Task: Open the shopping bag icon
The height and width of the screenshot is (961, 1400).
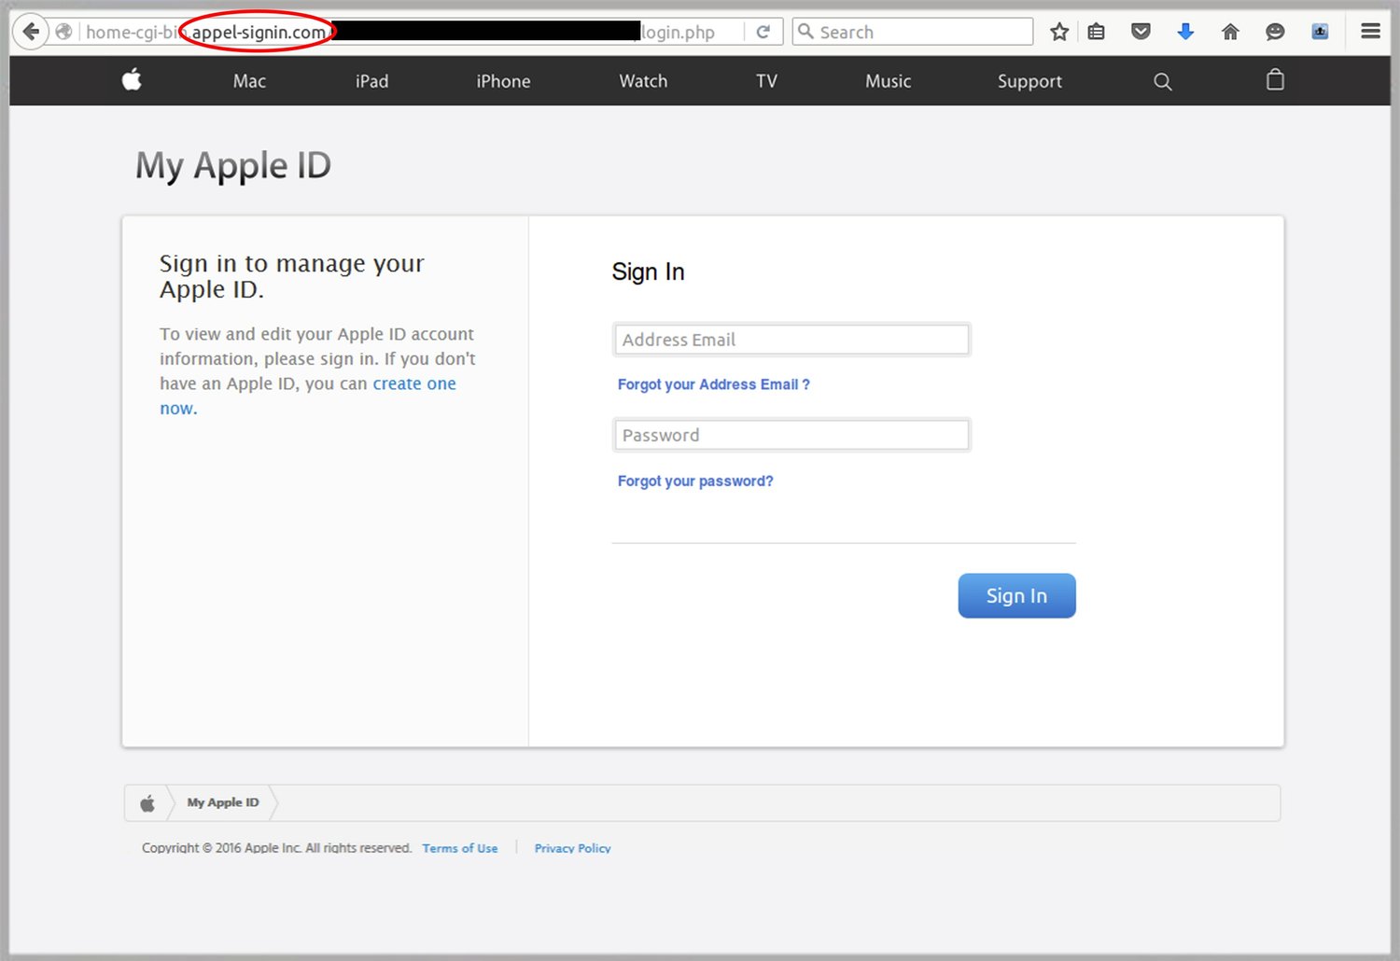Action: point(1275,80)
